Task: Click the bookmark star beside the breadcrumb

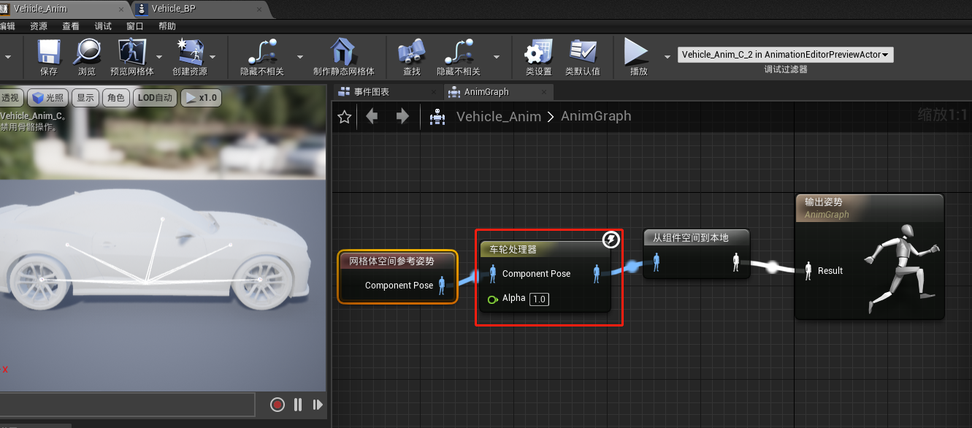Action: (x=344, y=116)
